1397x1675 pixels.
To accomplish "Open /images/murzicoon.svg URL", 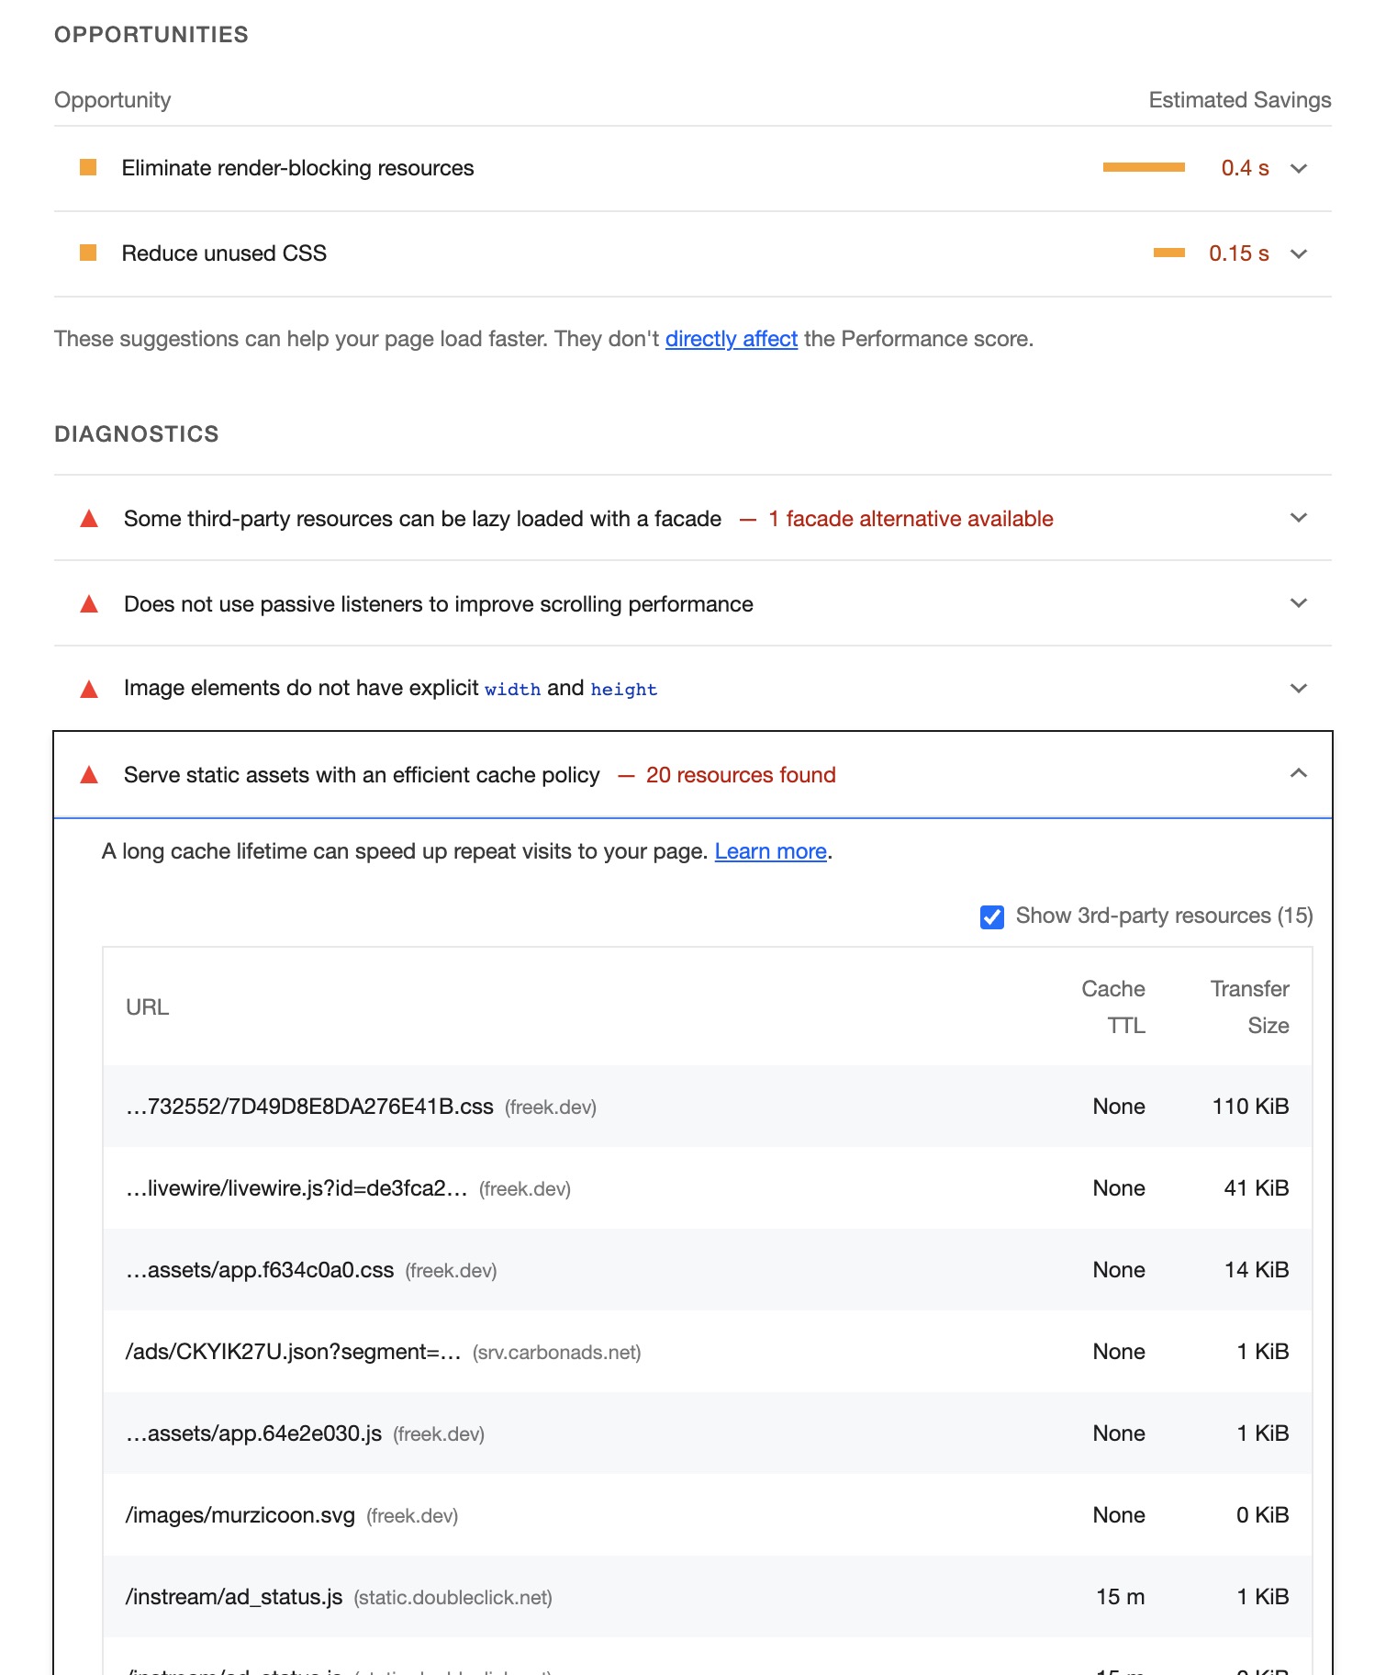I will click(240, 1515).
